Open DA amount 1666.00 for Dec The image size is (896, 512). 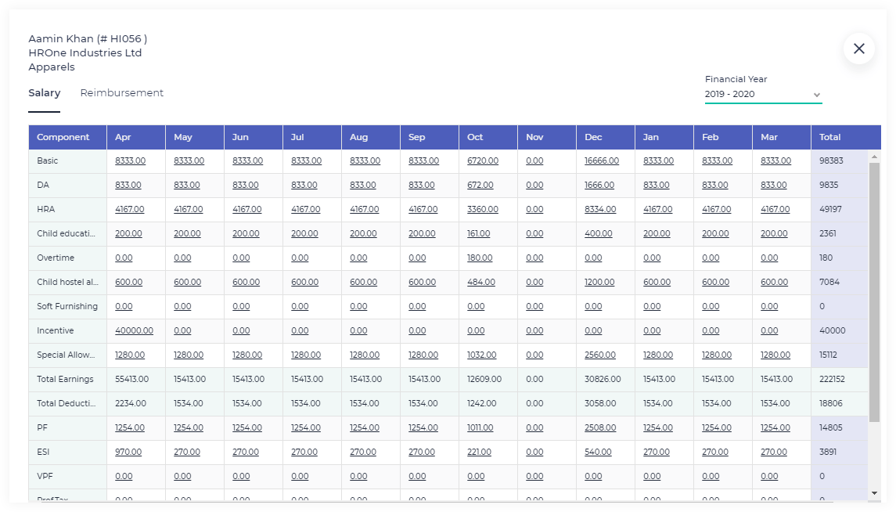point(599,185)
